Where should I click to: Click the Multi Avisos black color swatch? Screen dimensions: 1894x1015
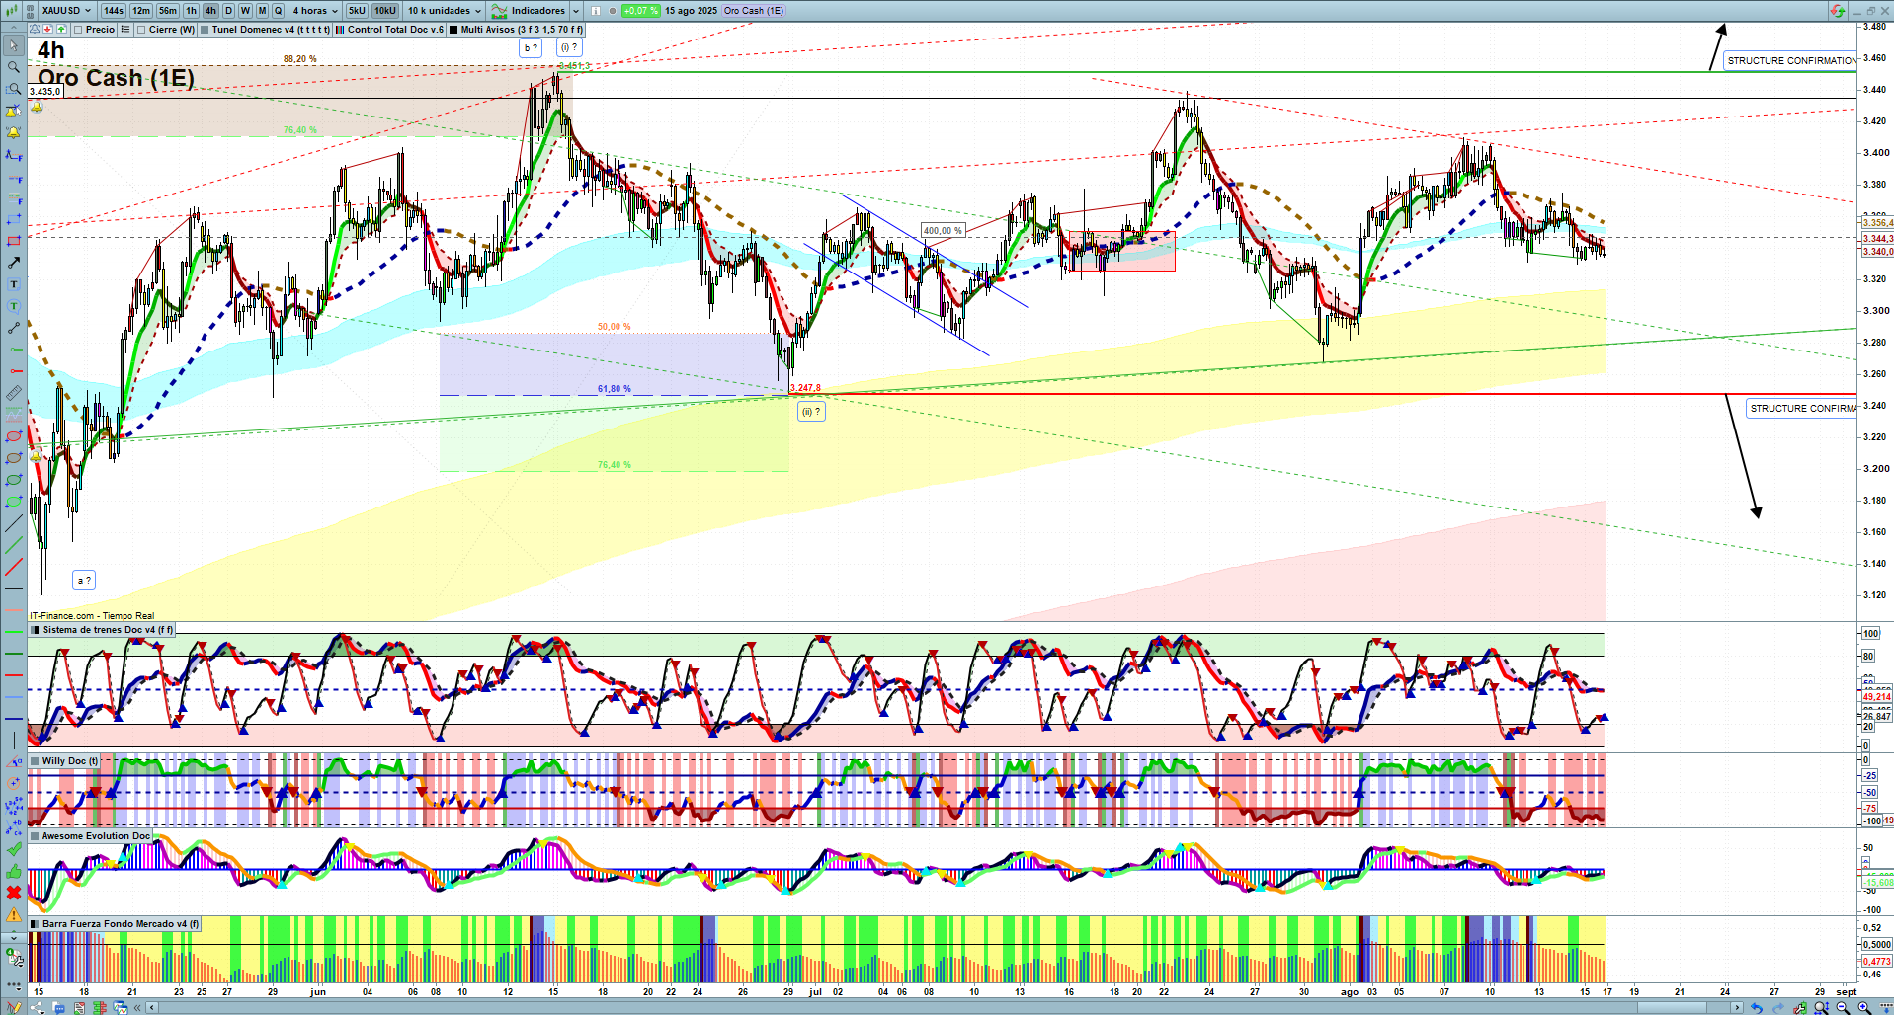point(453,30)
